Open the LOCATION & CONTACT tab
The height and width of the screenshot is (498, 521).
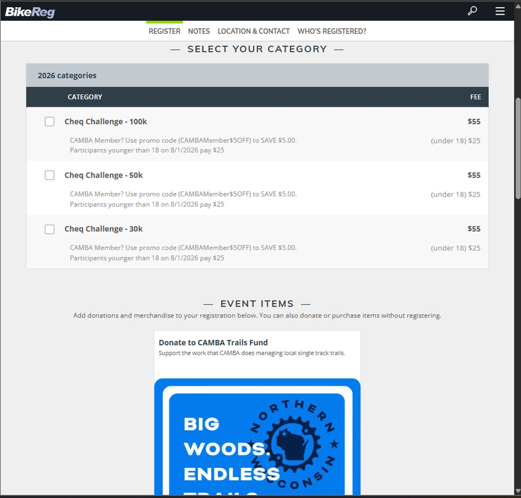point(254,31)
